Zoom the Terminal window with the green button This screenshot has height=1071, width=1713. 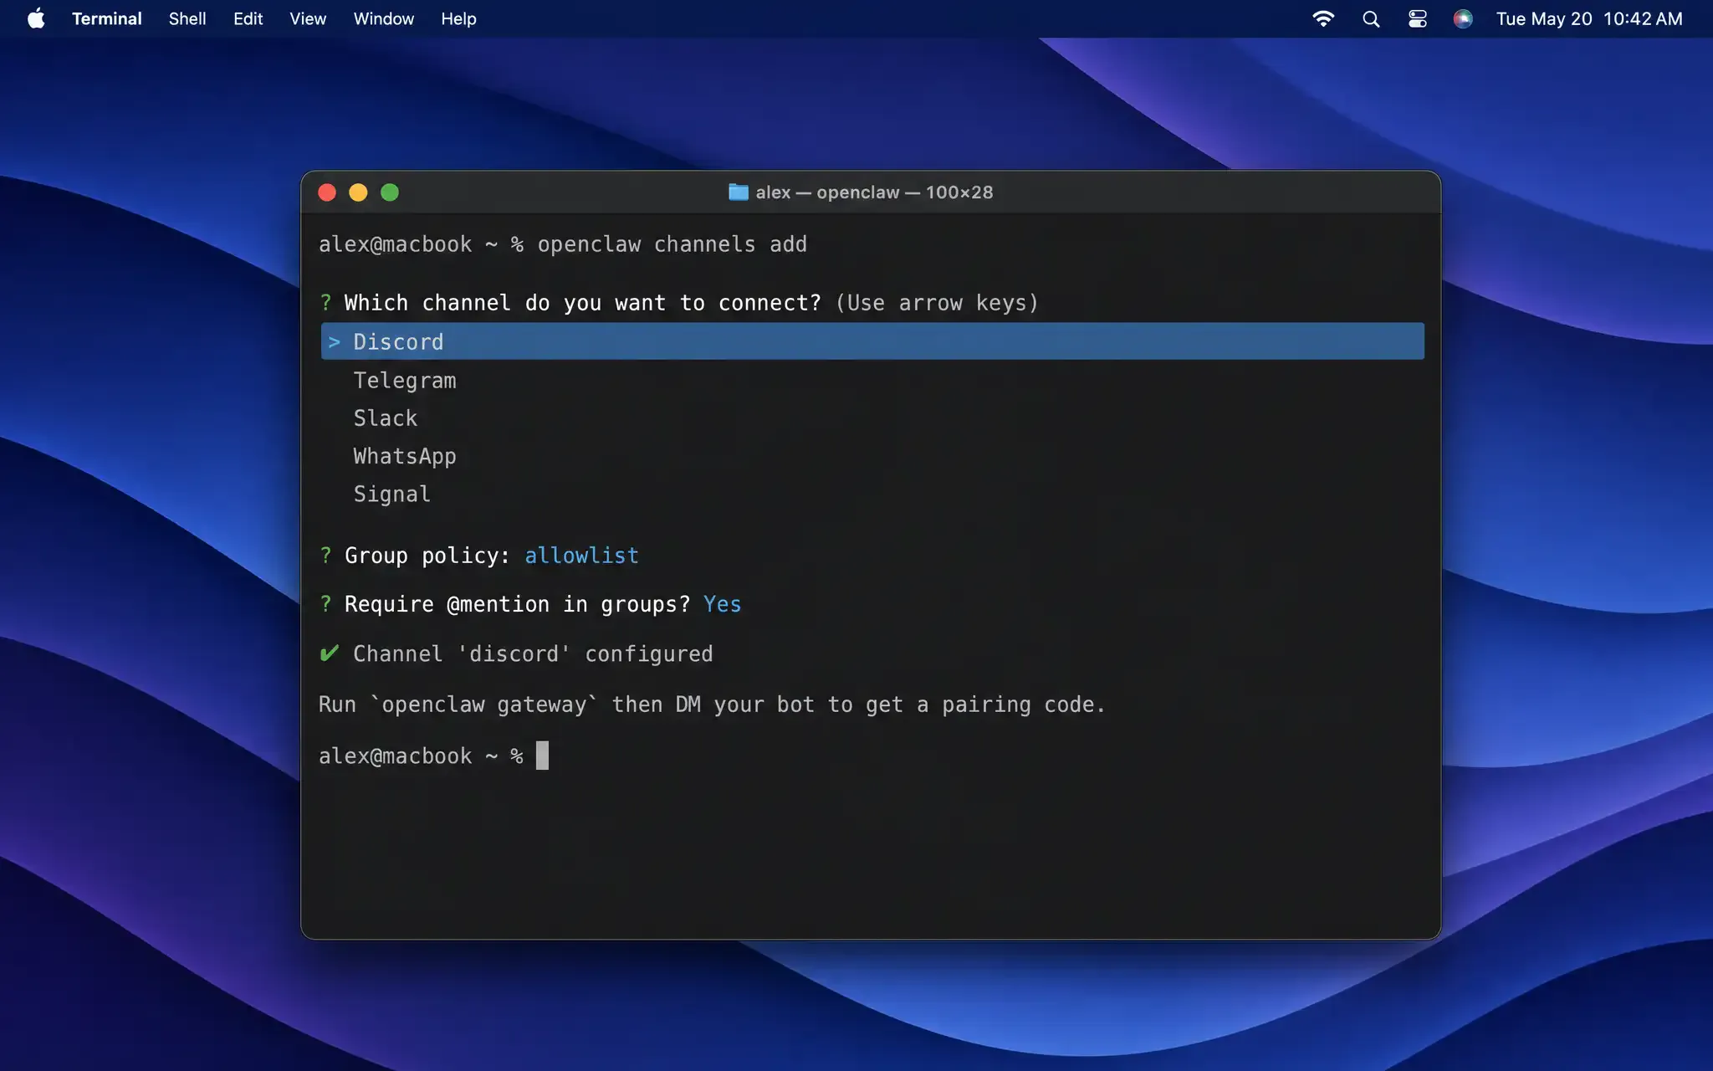tap(390, 192)
